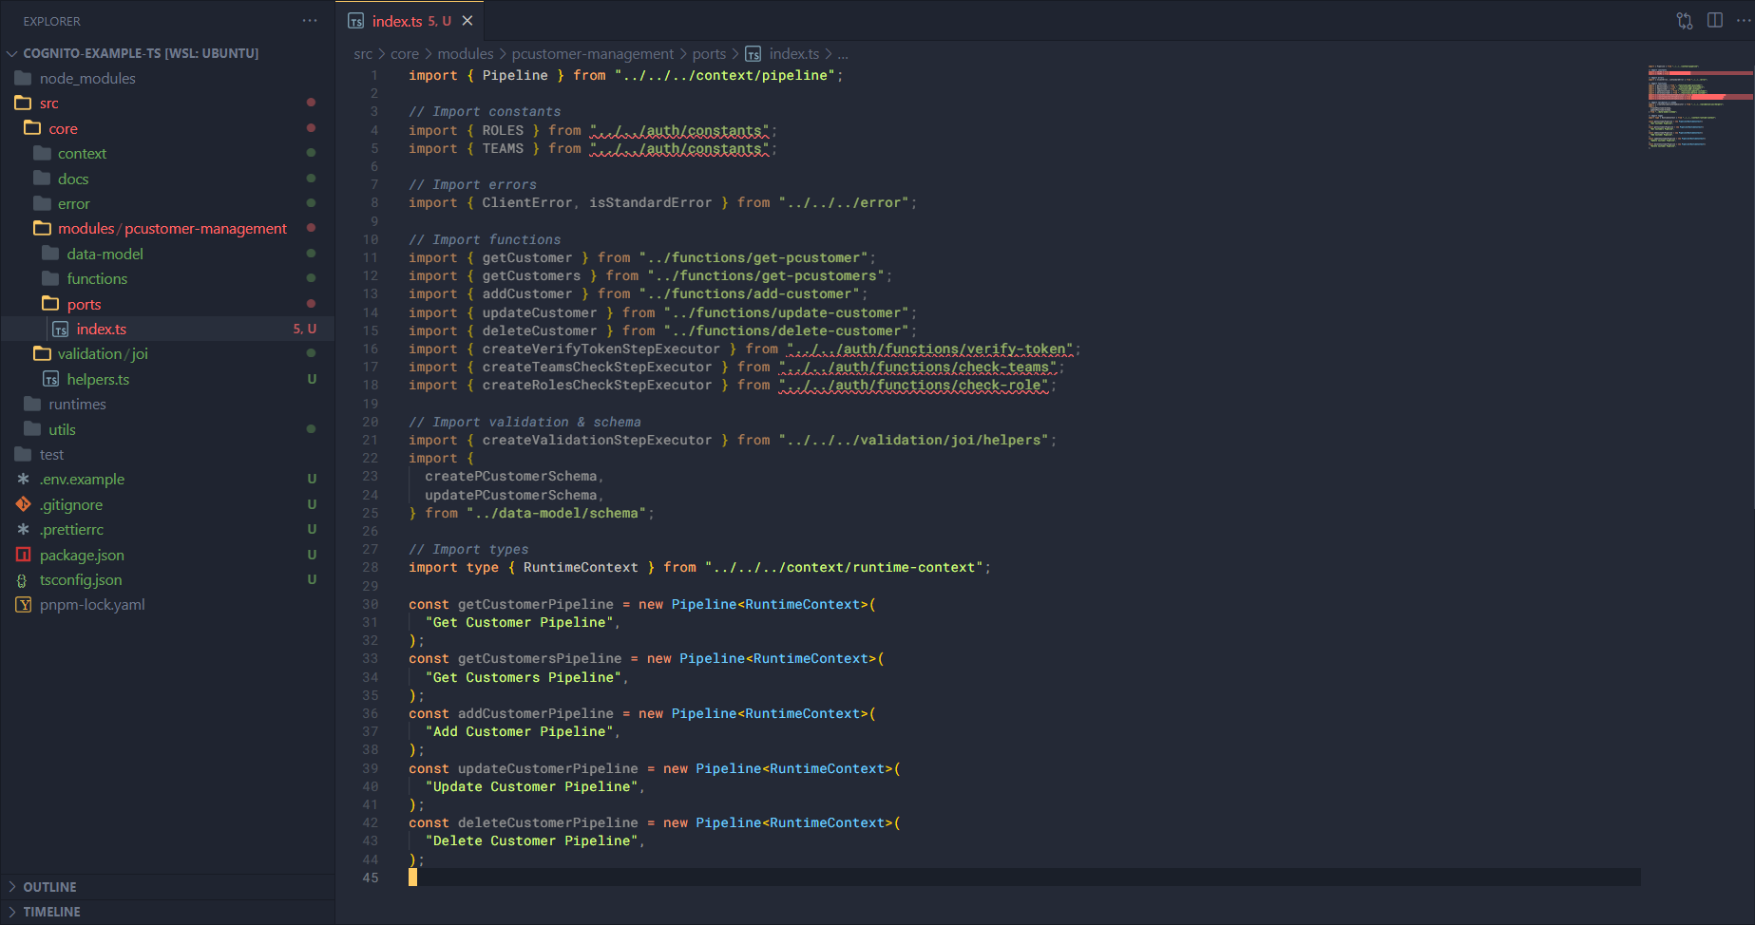Collapse the COGNITO-EXAMPLE-TS workspace root
This screenshot has width=1755, height=925.
[140, 53]
